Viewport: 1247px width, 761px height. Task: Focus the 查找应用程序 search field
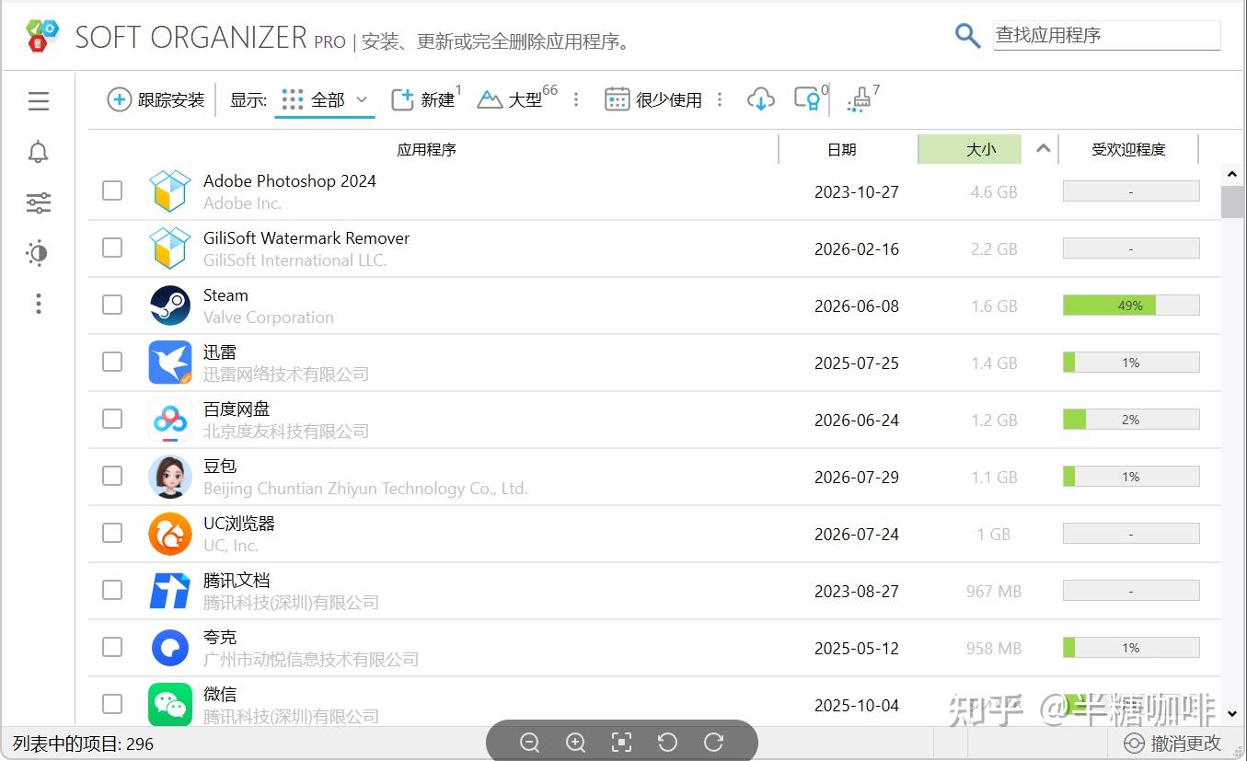pos(1107,35)
